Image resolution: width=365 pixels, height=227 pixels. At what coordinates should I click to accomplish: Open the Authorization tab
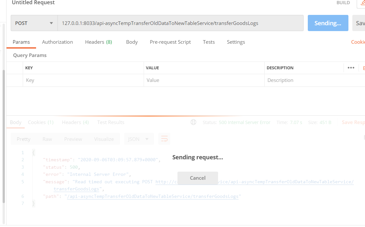[58, 42]
